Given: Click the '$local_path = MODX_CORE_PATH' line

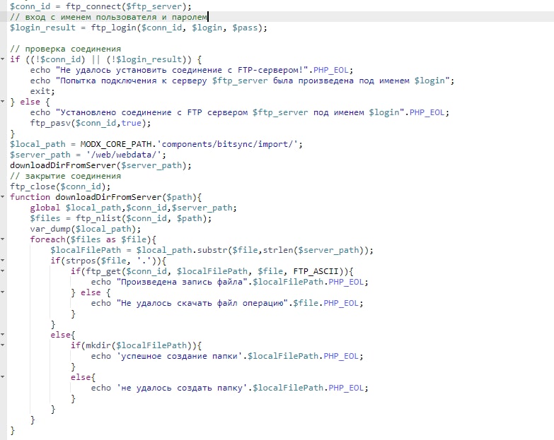Looking at the screenshot, I should [x=156, y=144].
